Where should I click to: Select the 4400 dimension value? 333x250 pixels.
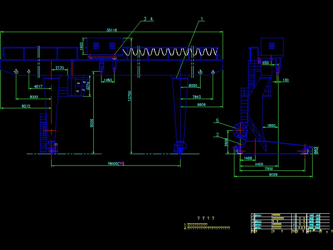259,164
